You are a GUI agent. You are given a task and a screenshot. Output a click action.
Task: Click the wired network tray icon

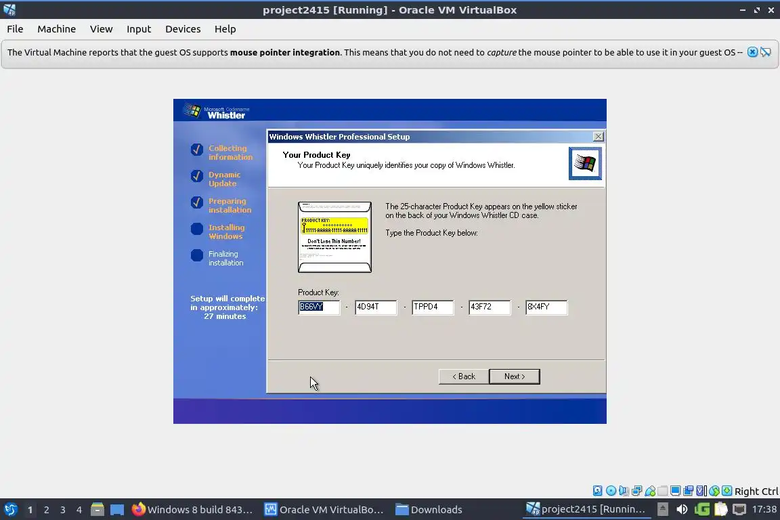[x=739, y=510]
